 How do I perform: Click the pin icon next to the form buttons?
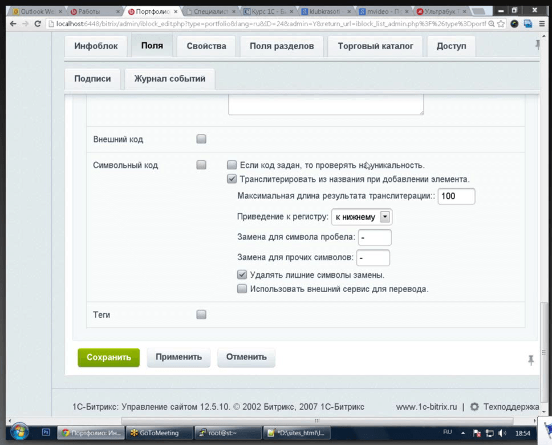pos(531,360)
